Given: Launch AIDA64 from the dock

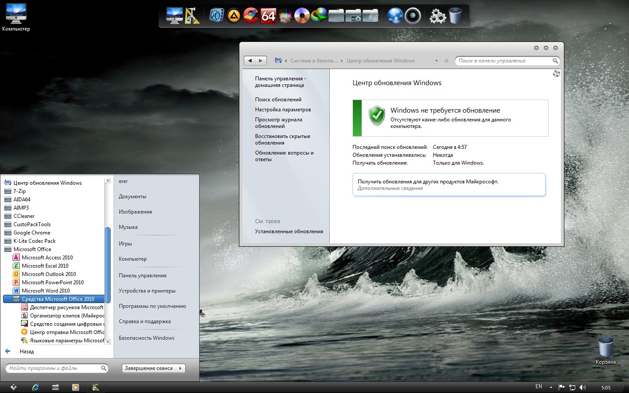Looking at the screenshot, I should tap(268, 16).
